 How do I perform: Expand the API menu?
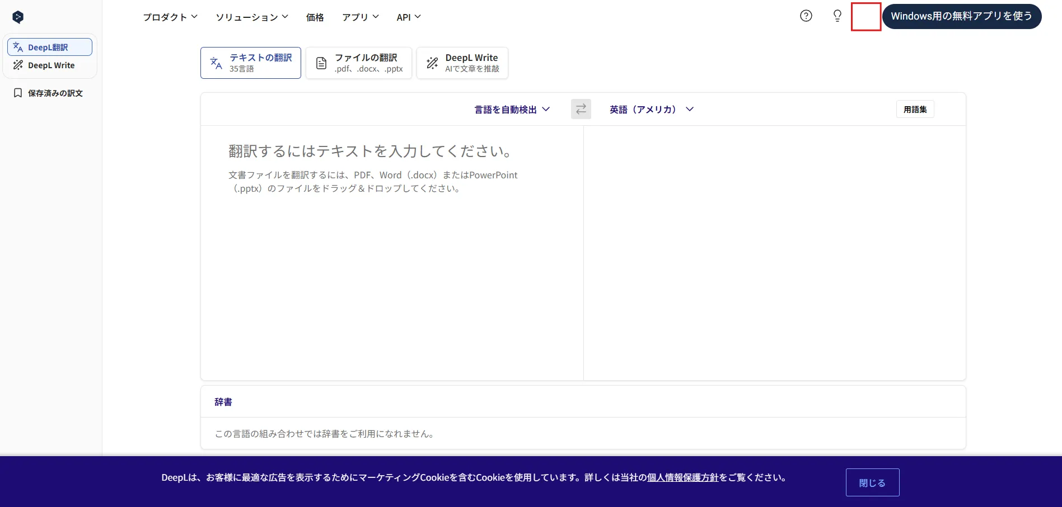pos(409,17)
